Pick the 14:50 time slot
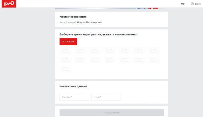The width and height of the screenshot is (203, 117). (80, 60)
